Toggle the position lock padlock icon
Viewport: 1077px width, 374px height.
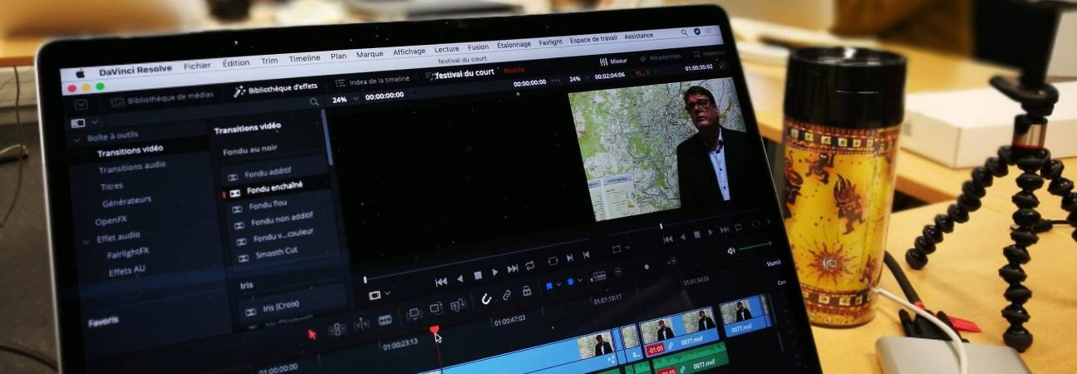coord(527,291)
